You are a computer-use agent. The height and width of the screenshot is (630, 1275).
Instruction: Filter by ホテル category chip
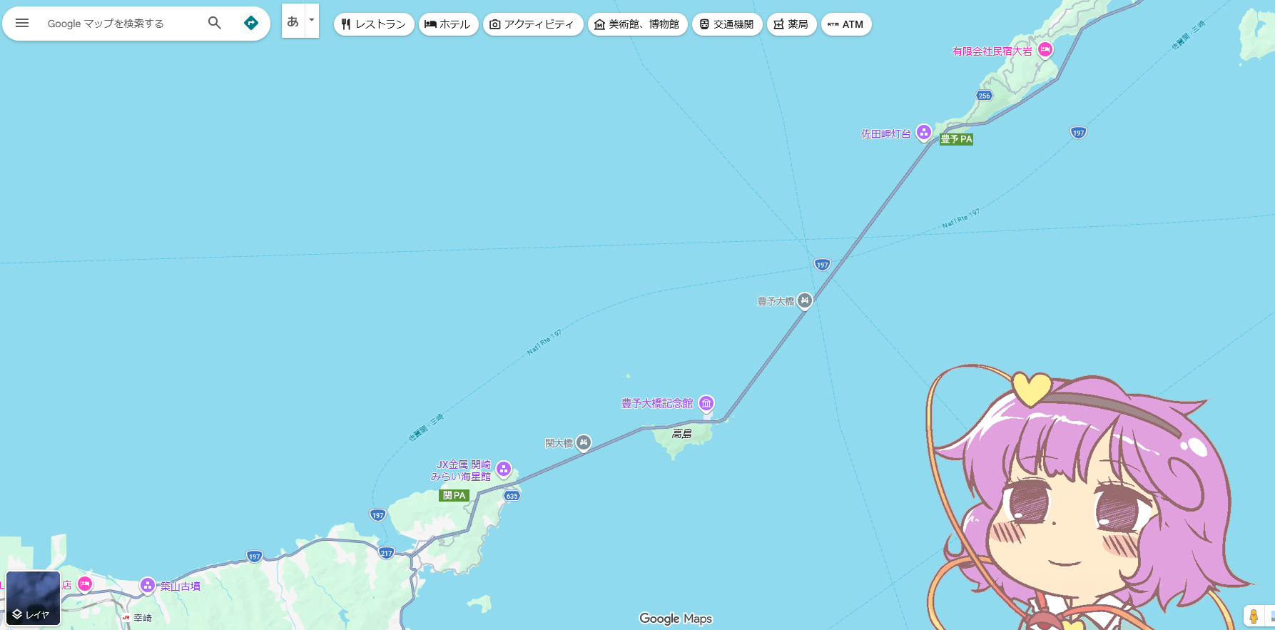[448, 24]
